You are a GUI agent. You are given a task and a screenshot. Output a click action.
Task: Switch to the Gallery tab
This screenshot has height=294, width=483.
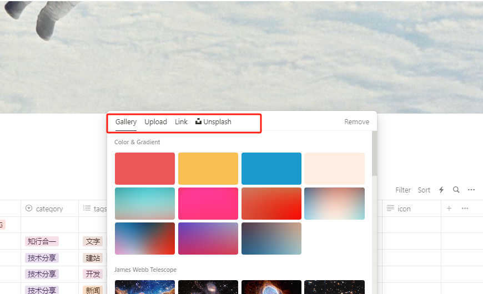pos(125,122)
